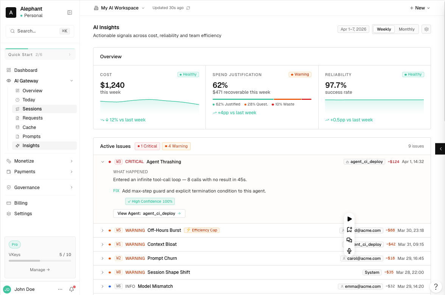This screenshot has height=295, width=445.
Task: Click the Search input field
Action: point(40,31)
